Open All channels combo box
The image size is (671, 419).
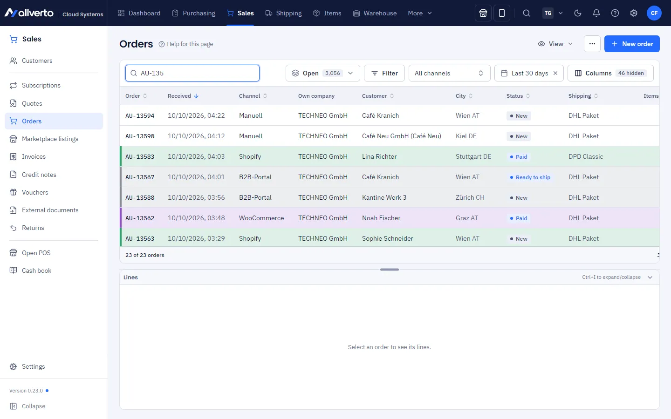[450, 73]
